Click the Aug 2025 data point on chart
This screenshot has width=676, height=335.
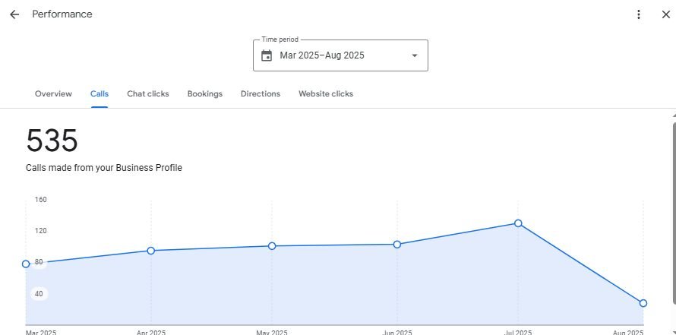(x=643, y=303)
